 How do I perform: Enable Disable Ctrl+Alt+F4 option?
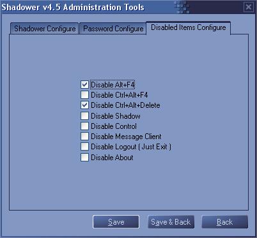[x=84, y=95]
